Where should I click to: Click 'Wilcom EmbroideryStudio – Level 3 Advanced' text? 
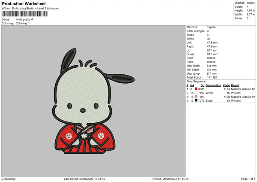[30, 9]
